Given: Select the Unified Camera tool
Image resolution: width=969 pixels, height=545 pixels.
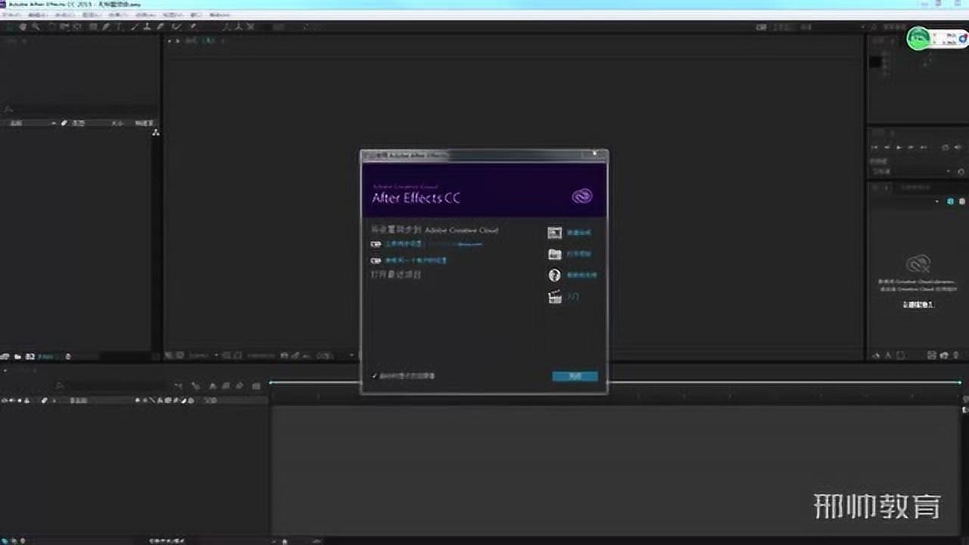Looking at the screenshot, I should point(64,26).
